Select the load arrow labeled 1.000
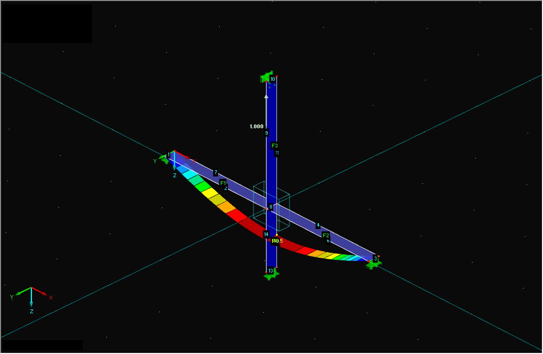Image resolution: width=543 pixels, height=354 pixels. point(267,111)
